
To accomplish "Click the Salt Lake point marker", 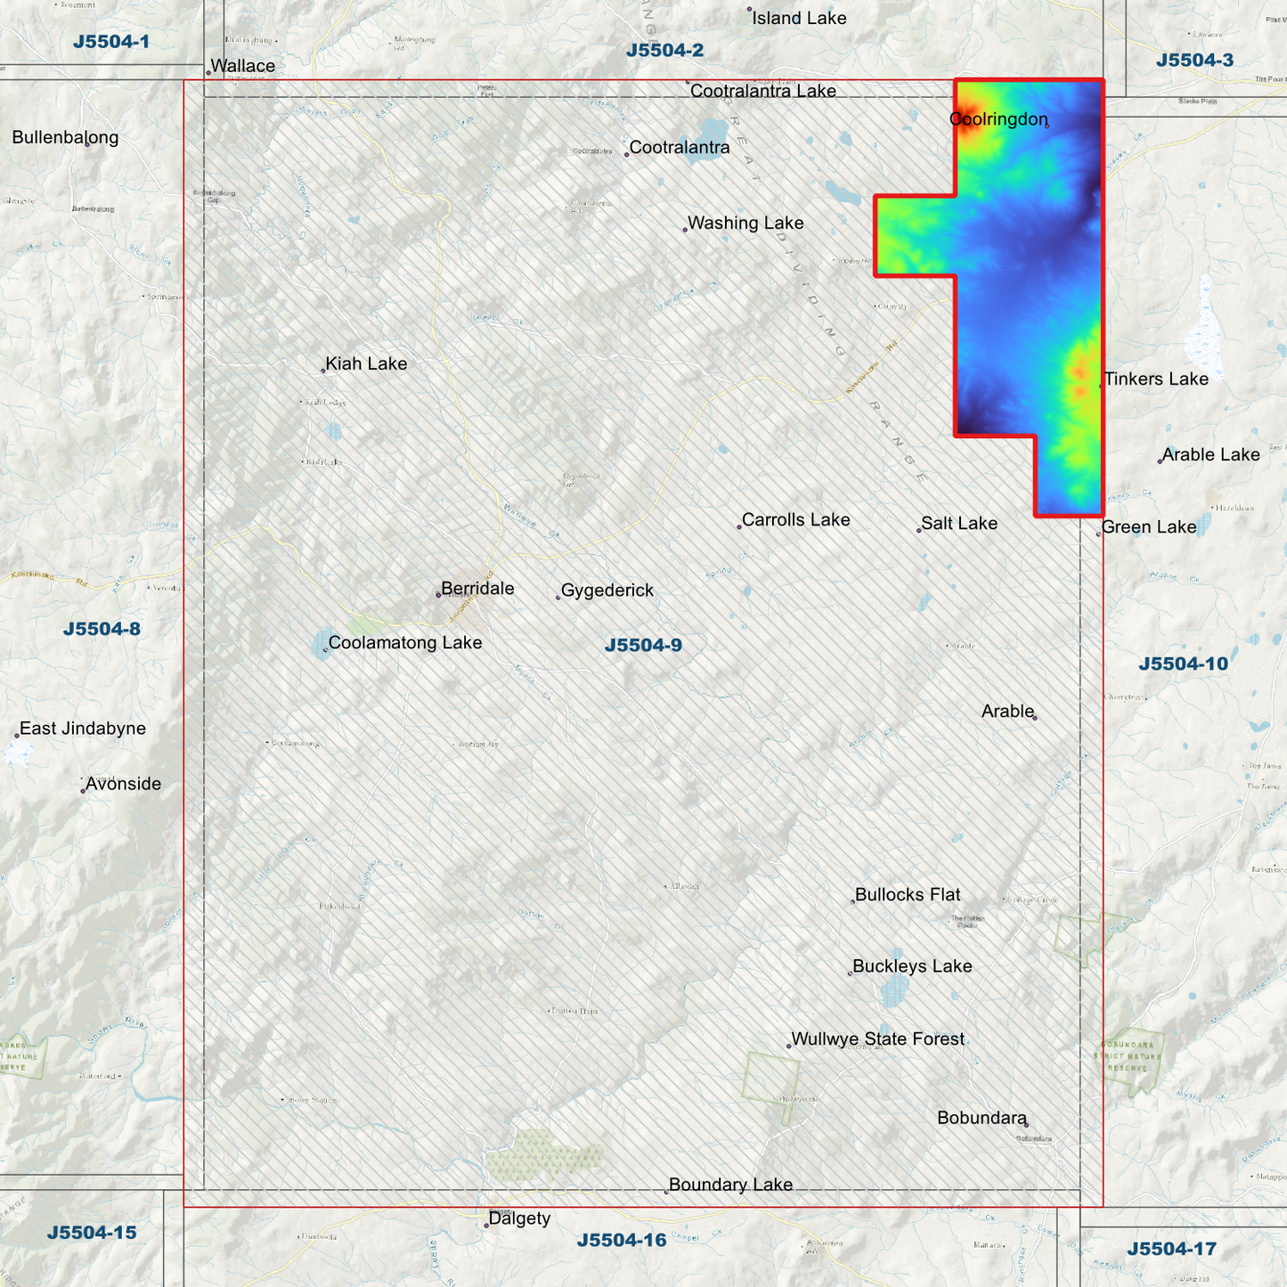I will (918, 529).
